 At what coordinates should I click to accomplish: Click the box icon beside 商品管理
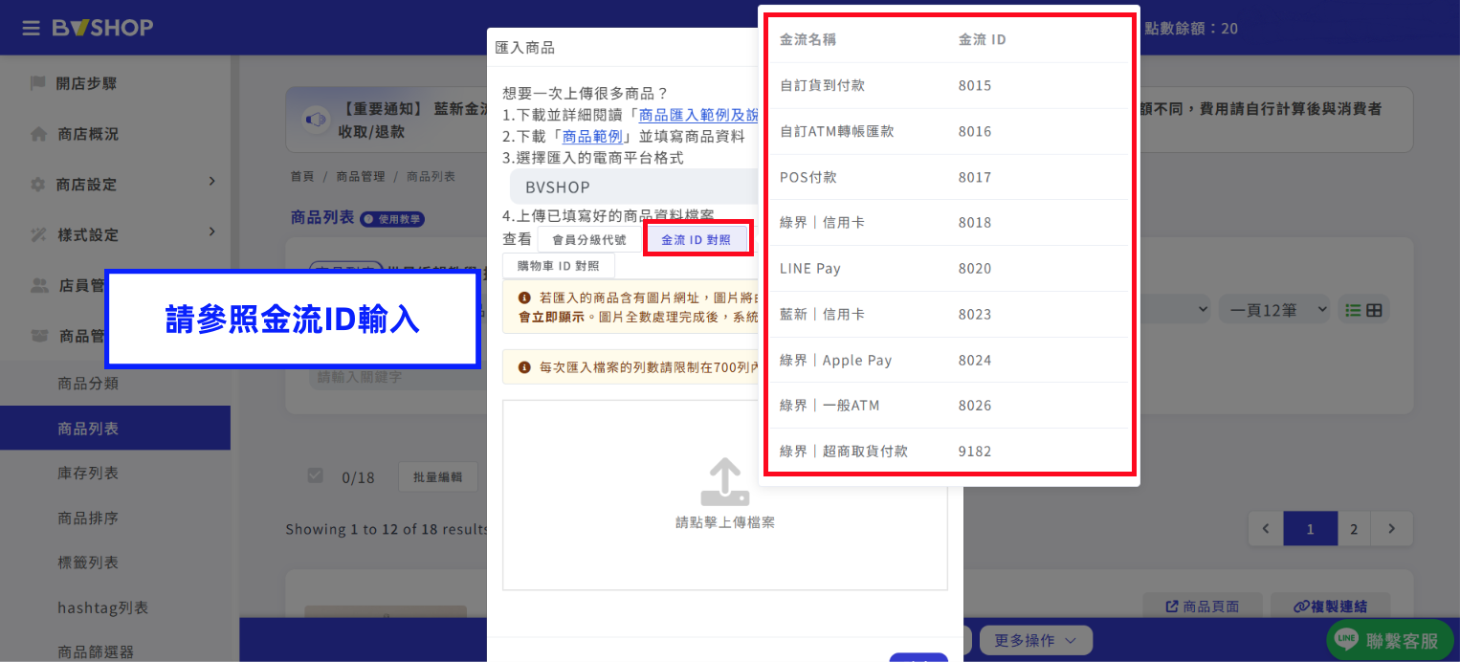(x=39, y=336)
